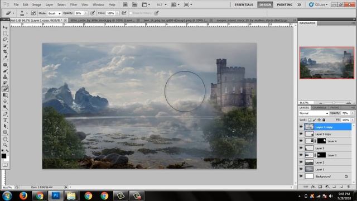The image size is (357, 201).
Task: Open CS Live dropdown
Action: pos(319,4)
